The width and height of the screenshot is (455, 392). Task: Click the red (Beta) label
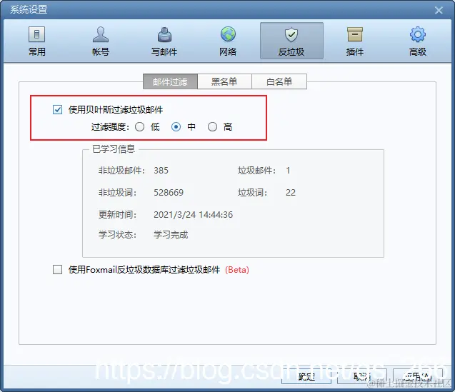(x=237, y=270)
